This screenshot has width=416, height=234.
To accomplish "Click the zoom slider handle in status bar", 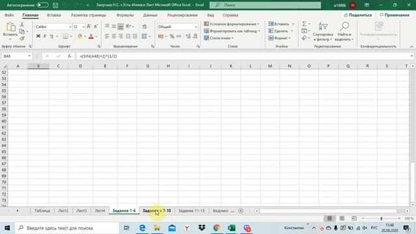I will pyautogui.click(x=382, y=218).
